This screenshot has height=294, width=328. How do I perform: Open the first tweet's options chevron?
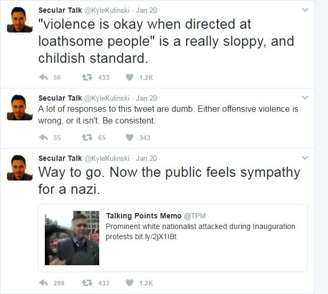305,10
